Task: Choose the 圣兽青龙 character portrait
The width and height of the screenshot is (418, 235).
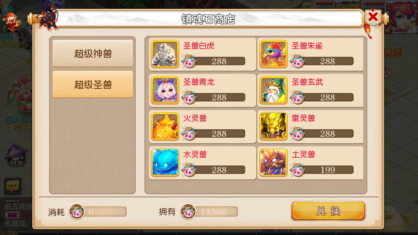Action: coord(165,90)
